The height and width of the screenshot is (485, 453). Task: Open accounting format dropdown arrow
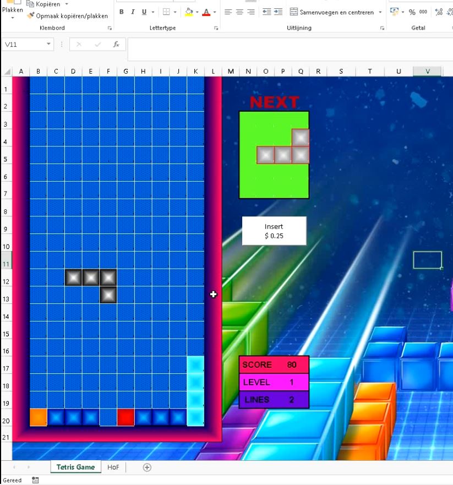click(402, 12)
